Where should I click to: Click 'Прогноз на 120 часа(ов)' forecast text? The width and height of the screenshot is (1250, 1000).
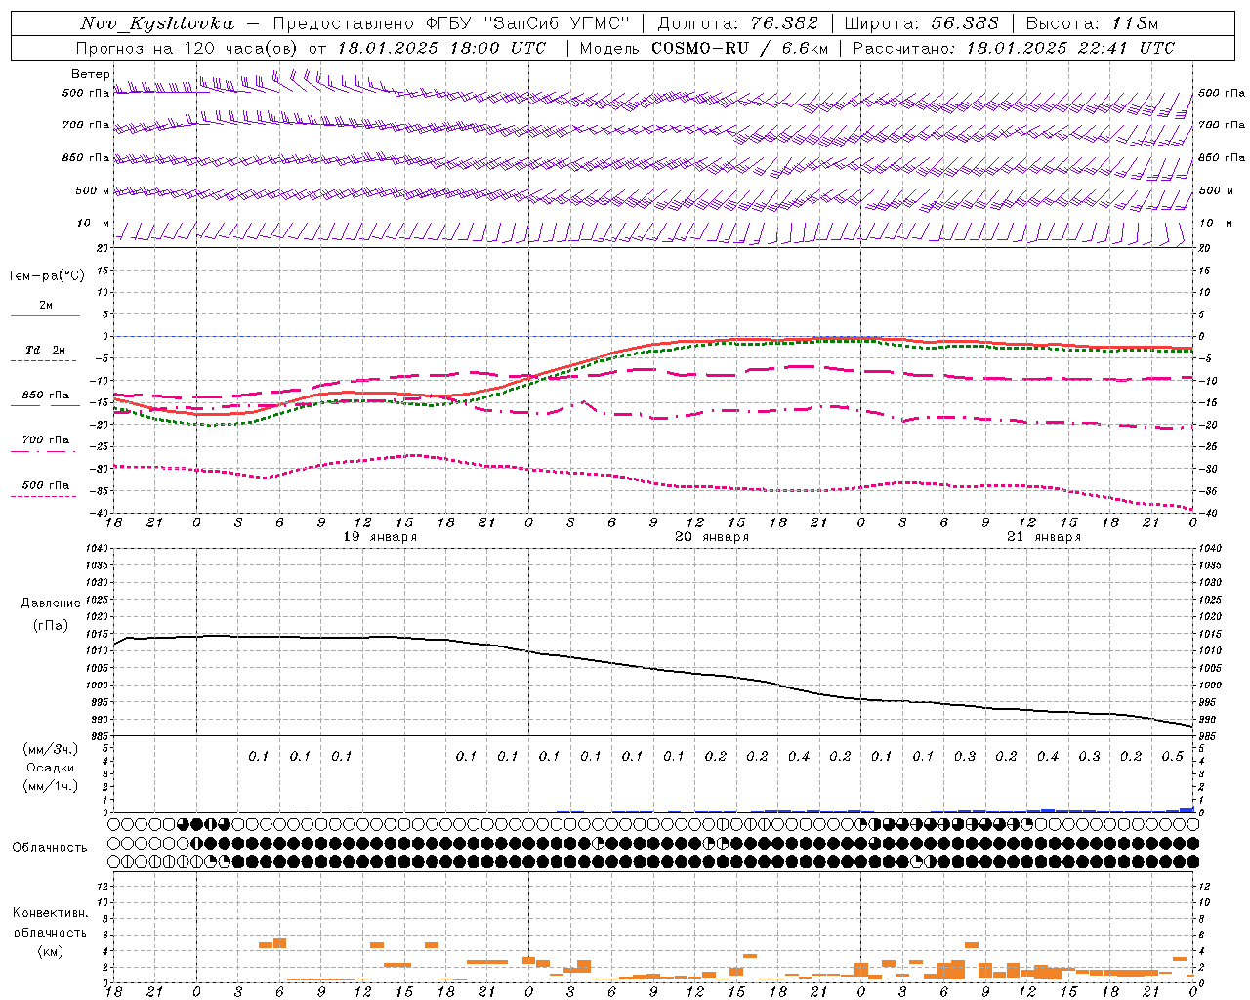[x=187, y=48]
